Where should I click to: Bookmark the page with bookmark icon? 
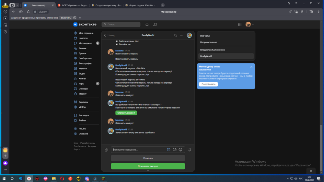tap(302, 12)
